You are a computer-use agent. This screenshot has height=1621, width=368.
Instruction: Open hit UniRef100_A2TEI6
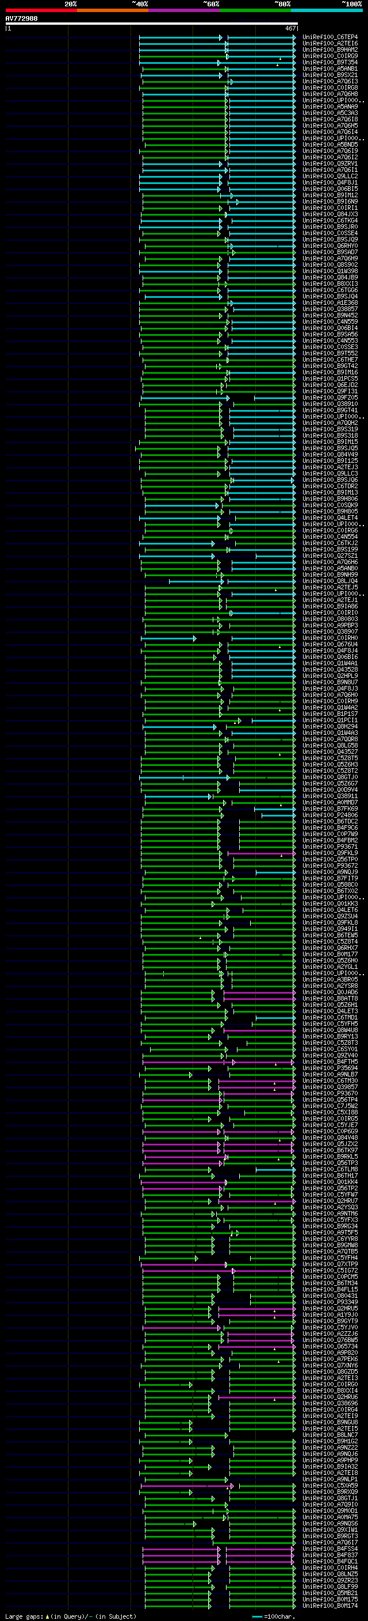330,44
